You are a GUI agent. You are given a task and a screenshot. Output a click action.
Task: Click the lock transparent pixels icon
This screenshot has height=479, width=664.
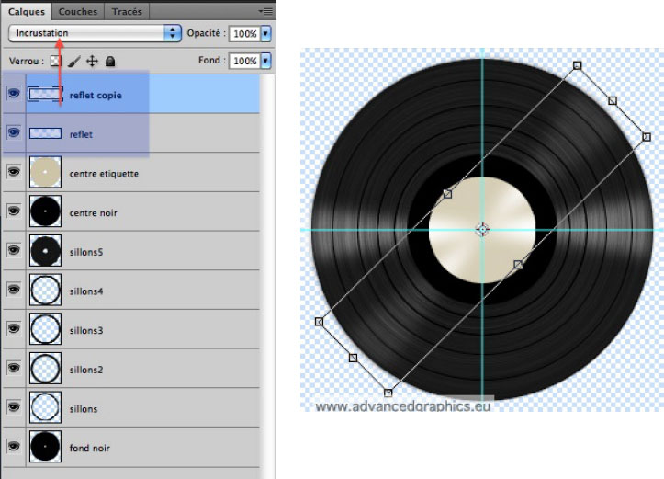pos(54,62)
